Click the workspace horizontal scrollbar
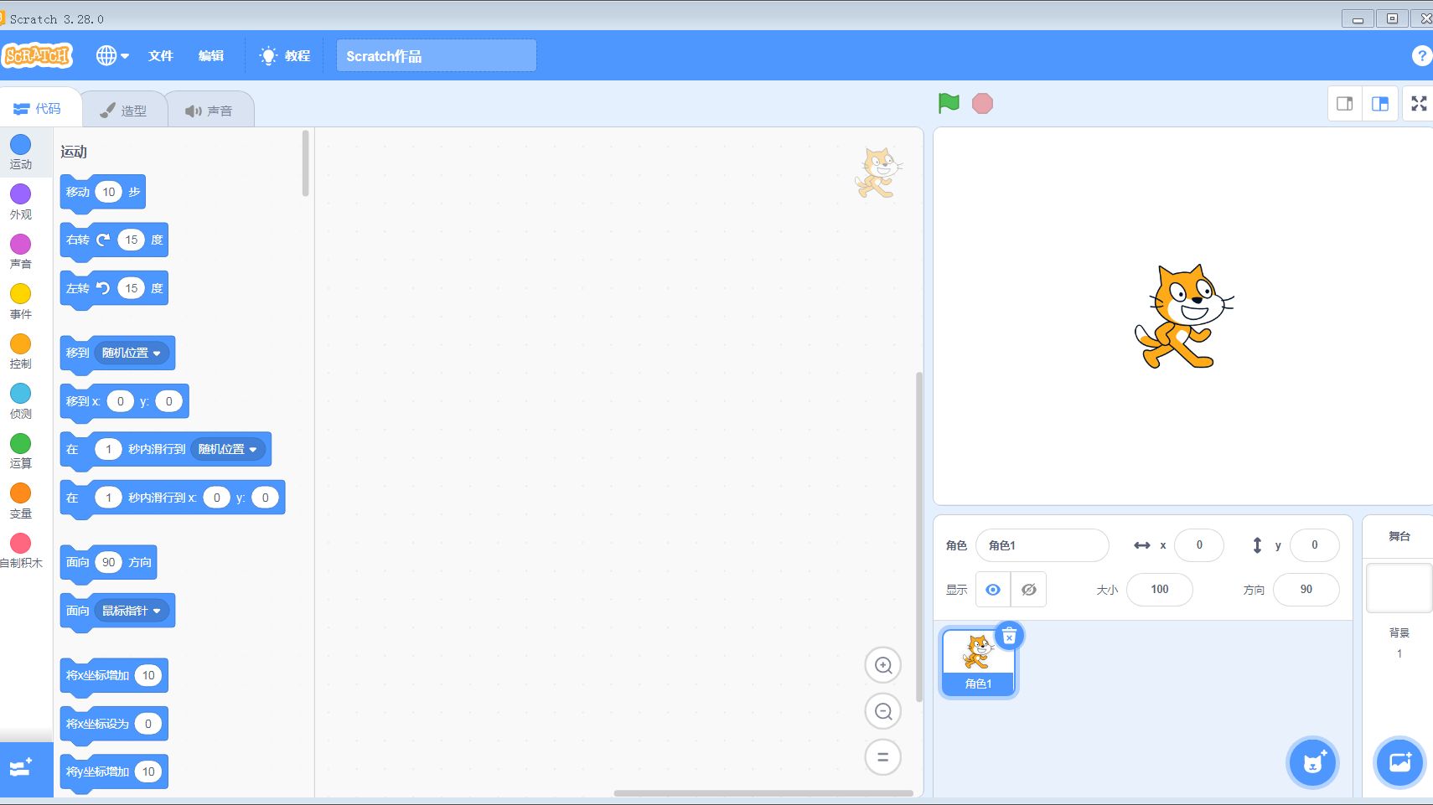Viewport: 1433px width, 805px height. [763, 792]
